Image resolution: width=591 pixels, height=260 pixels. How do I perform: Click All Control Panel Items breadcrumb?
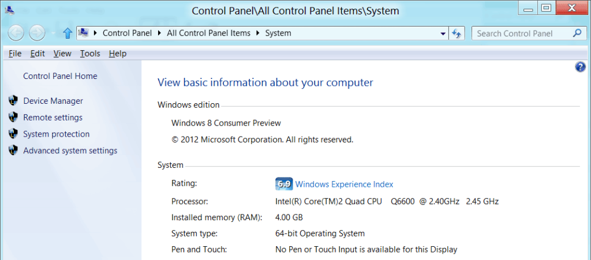point(209,33)
